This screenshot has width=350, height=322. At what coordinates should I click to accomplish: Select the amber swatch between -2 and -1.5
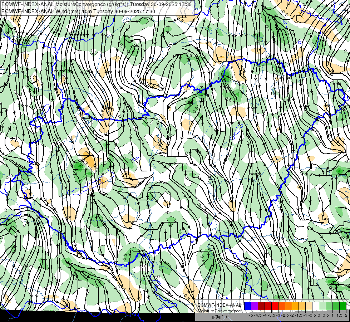pos(295,306)
